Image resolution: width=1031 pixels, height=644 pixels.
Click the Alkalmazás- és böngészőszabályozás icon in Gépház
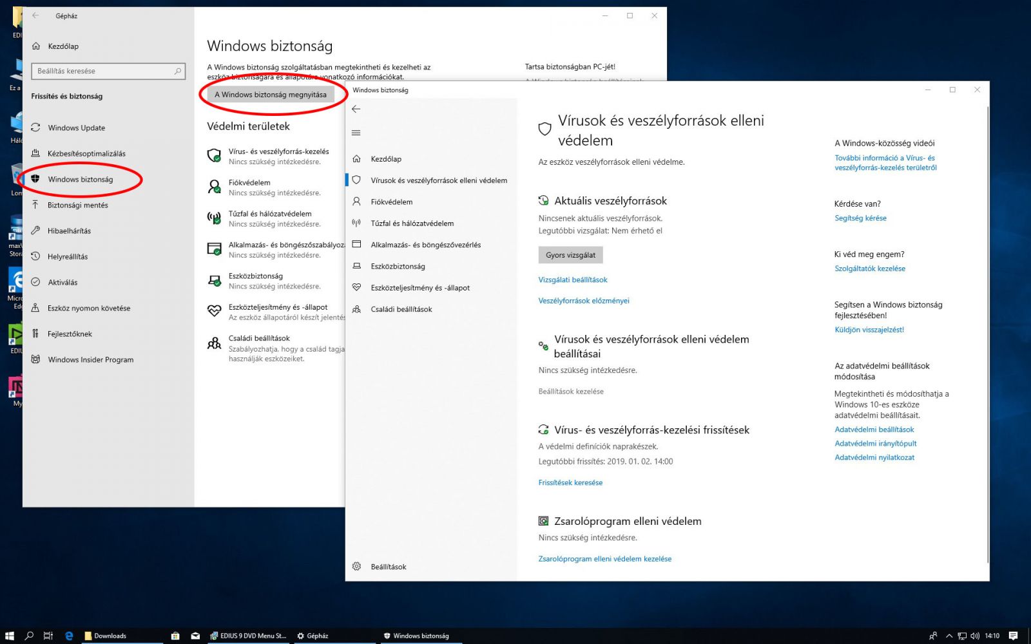pos(215,249)
